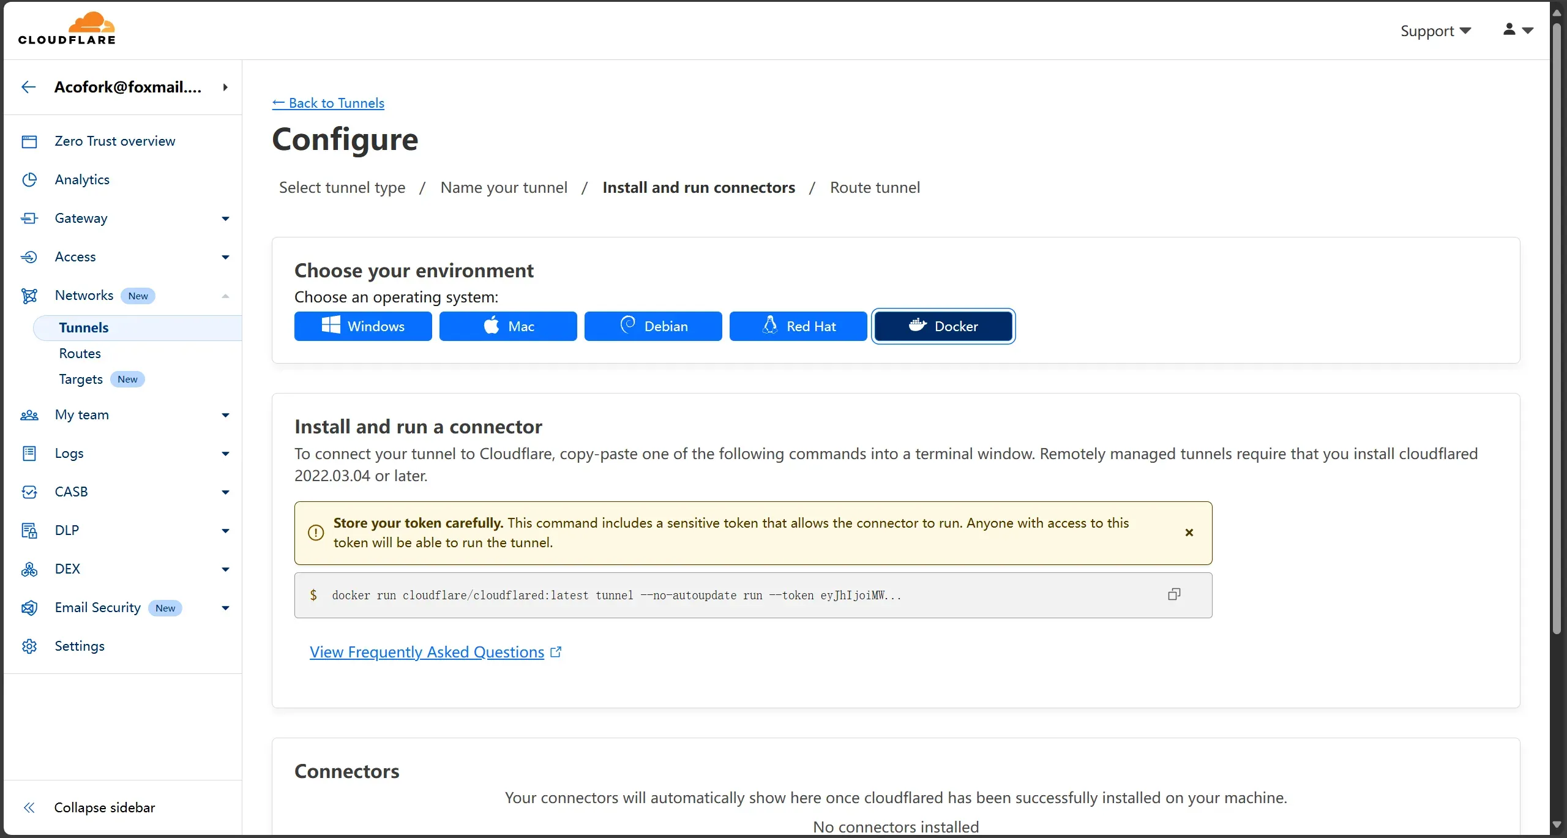Screen dimensions: 1567x838
Task: Open the Support dropdown
Action: [1435, 31]
